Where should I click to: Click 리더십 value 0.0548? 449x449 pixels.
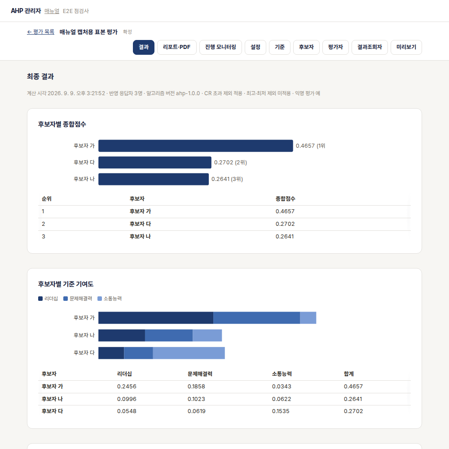127,411
